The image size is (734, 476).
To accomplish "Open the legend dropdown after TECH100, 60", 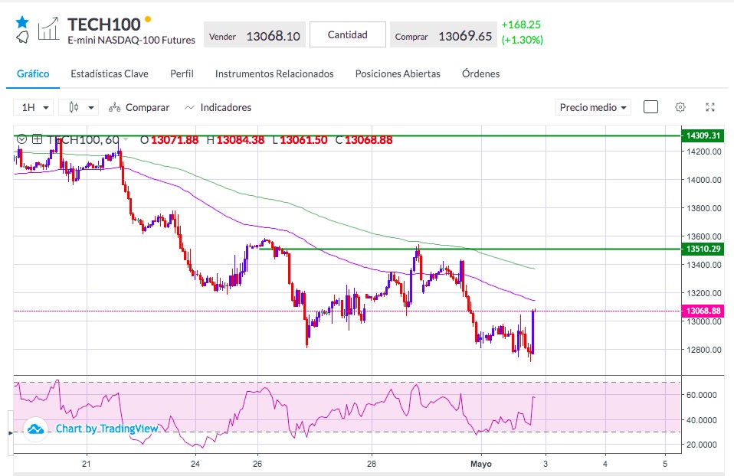I will [x=126, y=139].
